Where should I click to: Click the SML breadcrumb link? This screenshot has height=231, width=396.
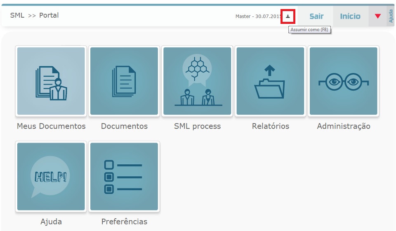pos(17,15)
